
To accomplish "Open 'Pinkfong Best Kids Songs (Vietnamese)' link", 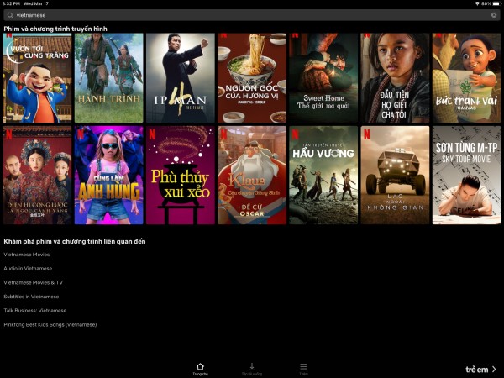I will coord(50,324).
